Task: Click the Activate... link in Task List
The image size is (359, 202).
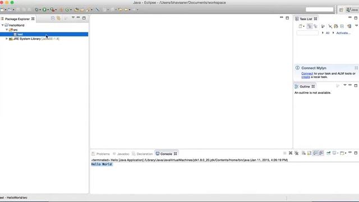Action: pos(343,33)
